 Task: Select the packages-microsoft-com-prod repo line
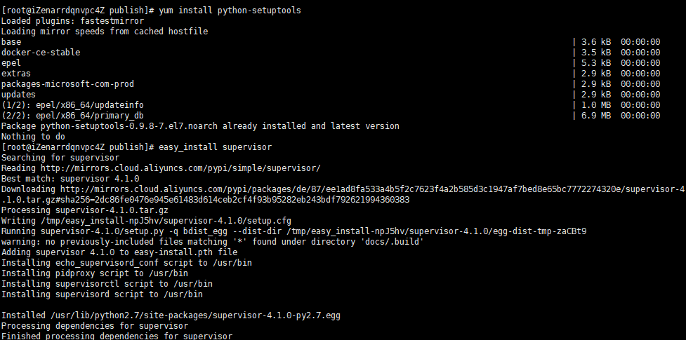point(68,84)
